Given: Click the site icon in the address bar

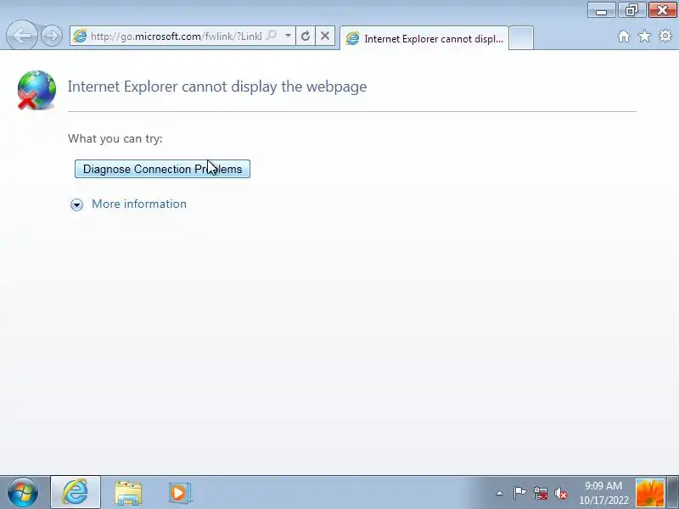Looking at the screenshot, I should (x=80, y=36).
